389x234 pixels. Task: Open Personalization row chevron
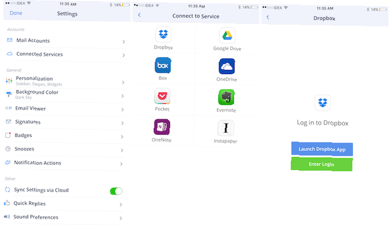pyautogui.click(x=123, y=82)
